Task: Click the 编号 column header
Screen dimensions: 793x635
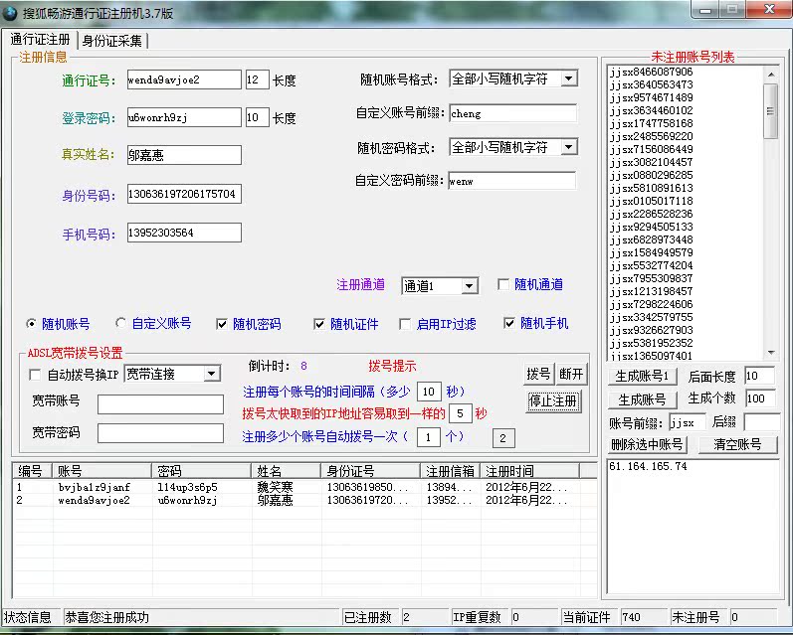Action: click(x=33, y=471)
